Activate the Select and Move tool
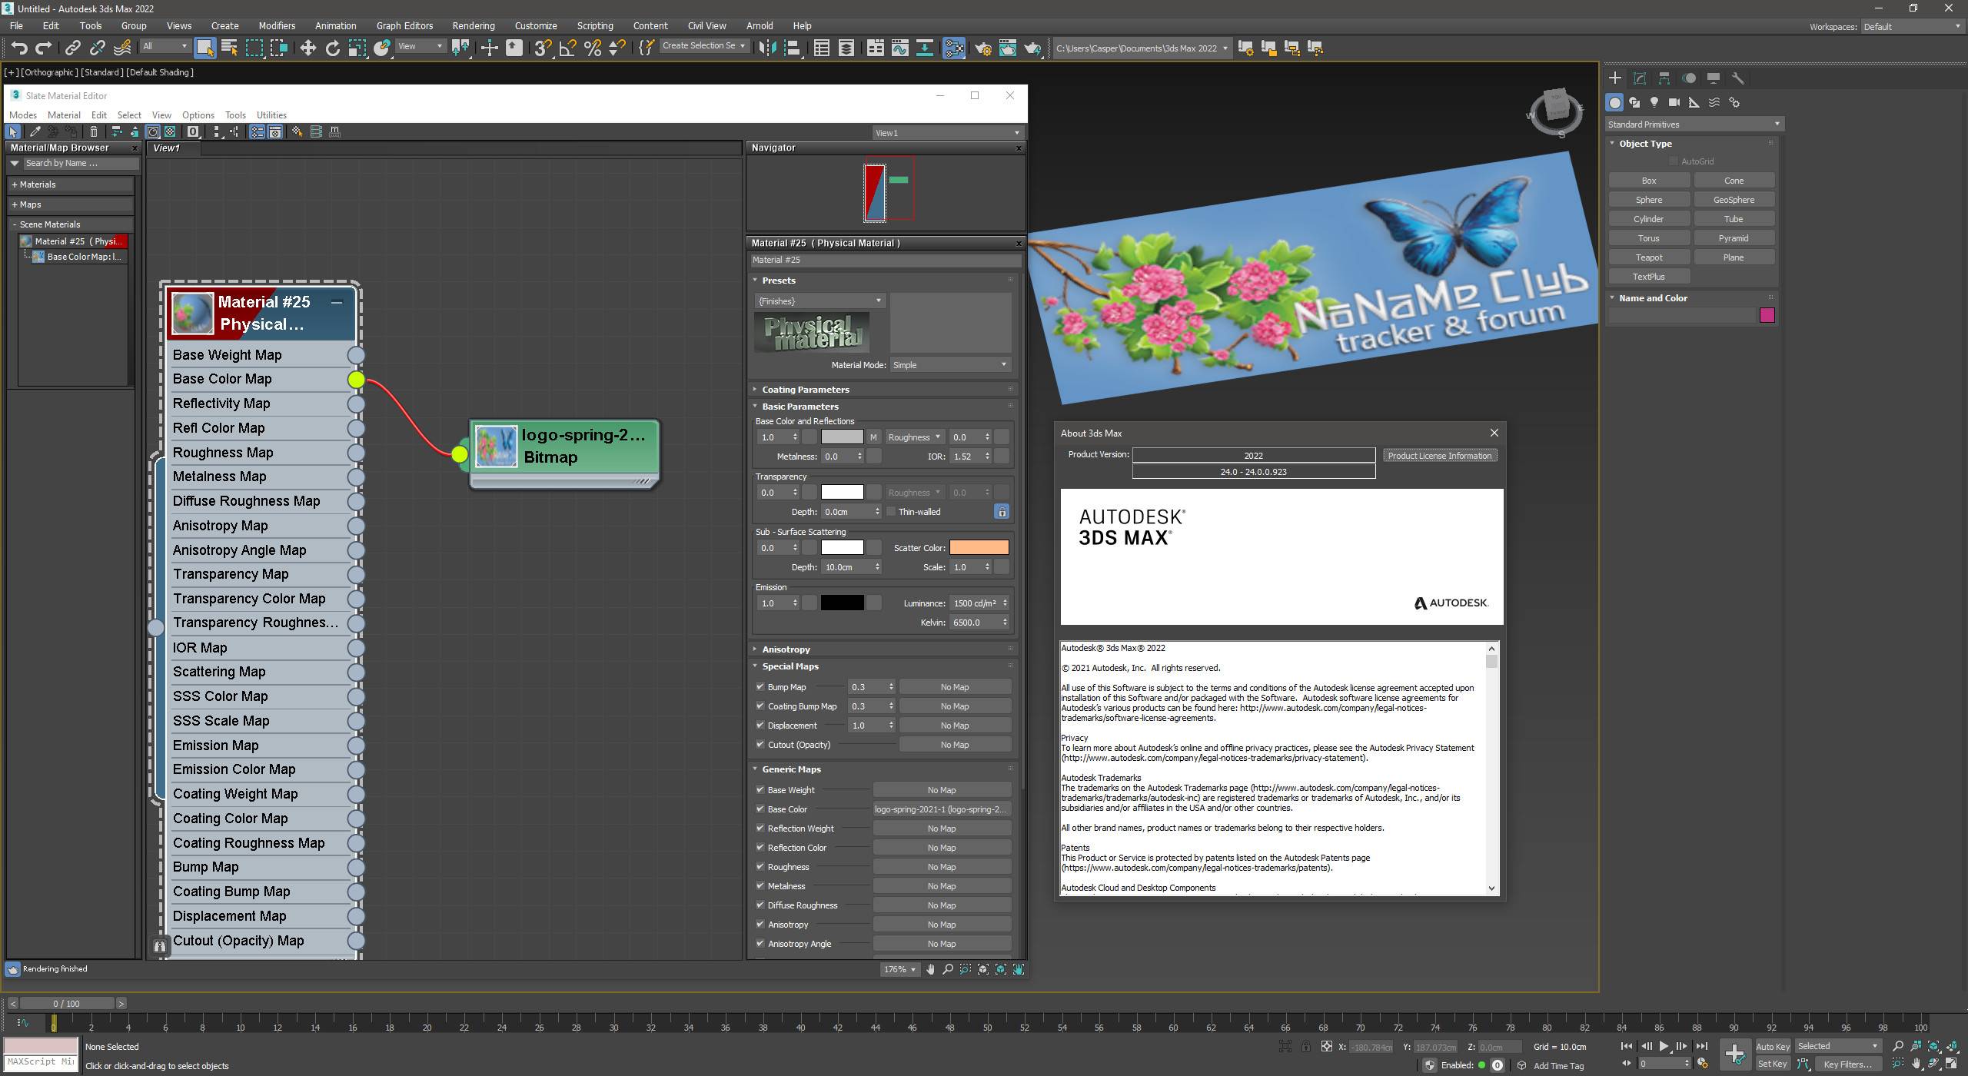Viewport: 1968px width, 1076px height. pyautogui.click(x=307, y=48)
